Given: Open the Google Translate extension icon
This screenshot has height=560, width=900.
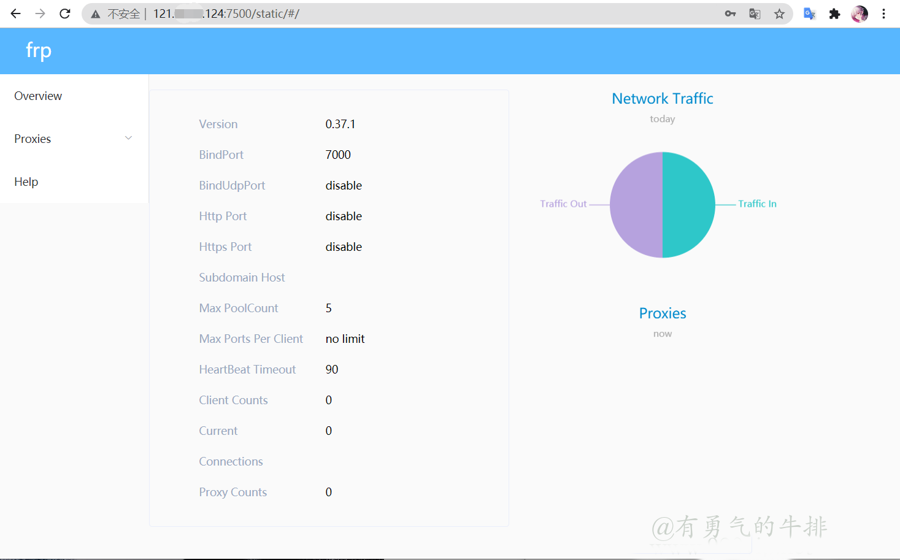Looking at the screenshot, I should (x=809, y=13).
